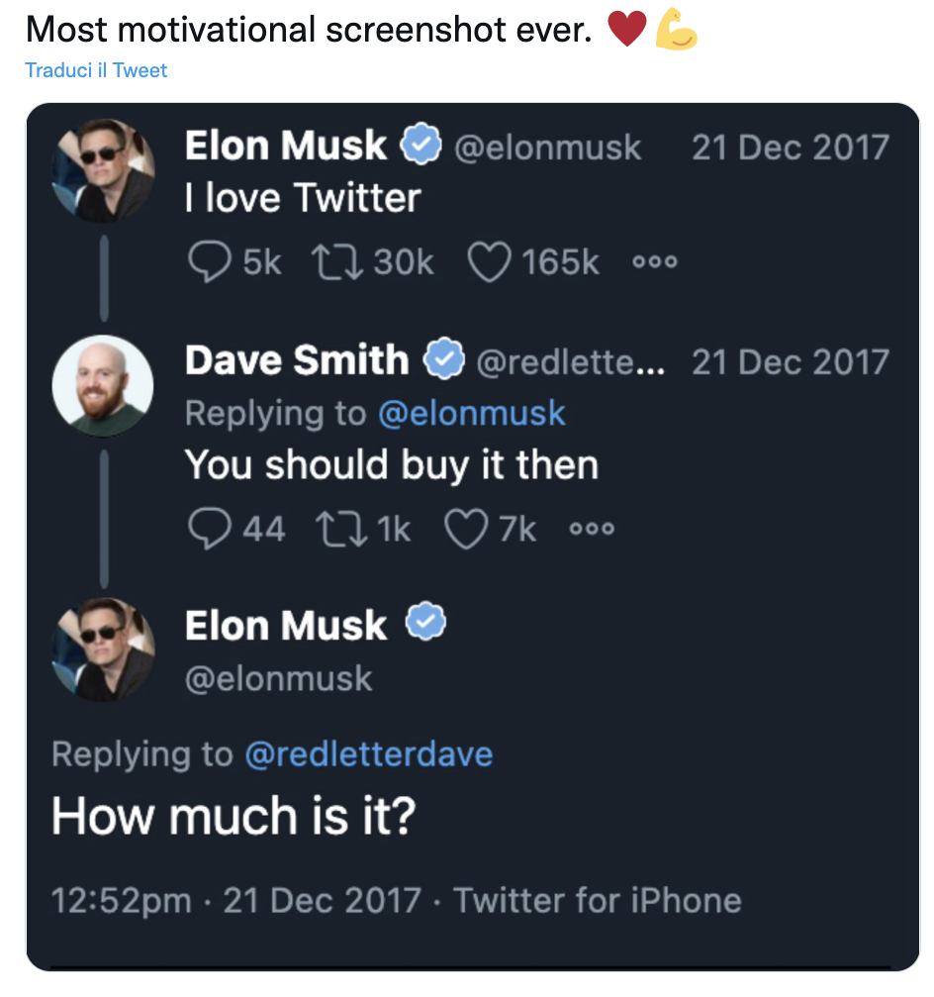934x997 pixels.
Task: Click Dave Smith's verified badge
Action: [x=445, y=359]
